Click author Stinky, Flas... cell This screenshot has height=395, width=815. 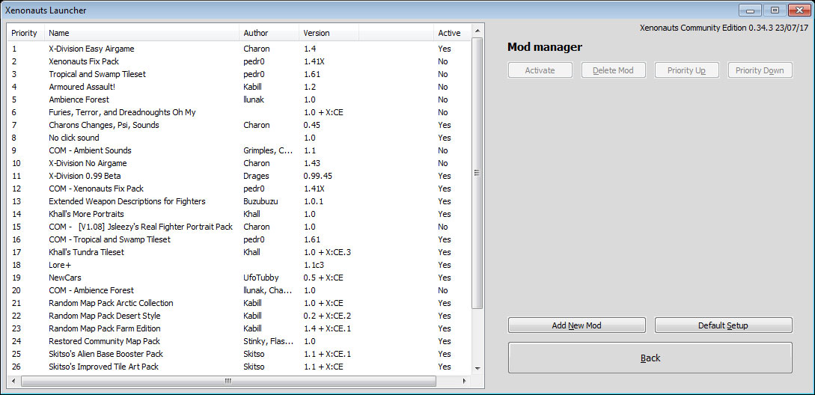(268, 341)
